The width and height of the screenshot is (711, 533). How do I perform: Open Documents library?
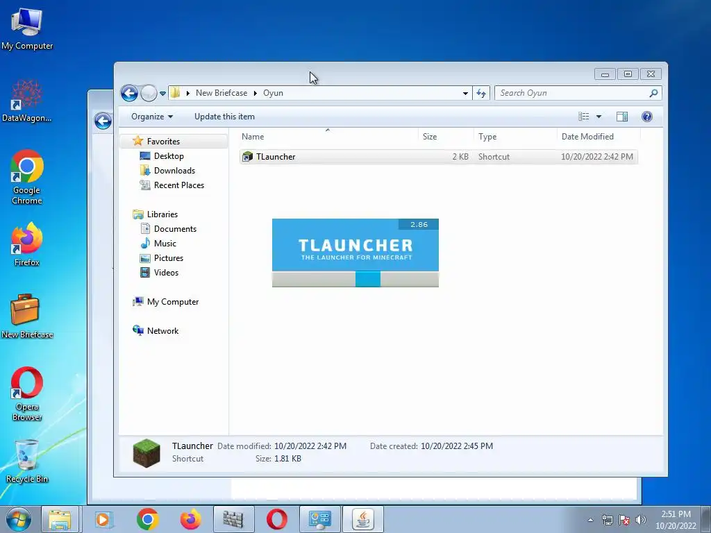[175, 229]
